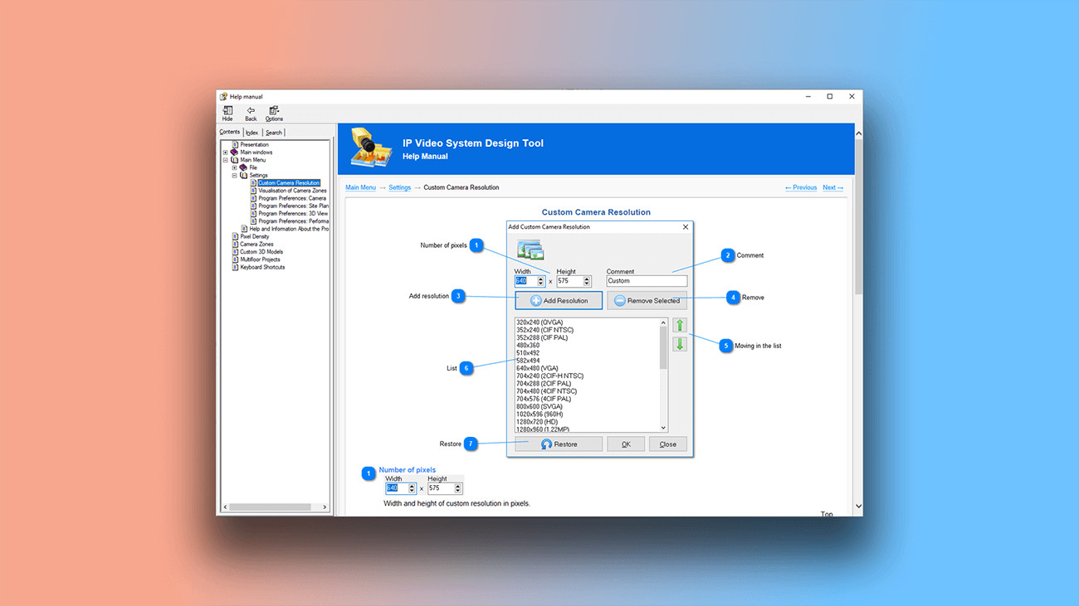
Task: Open the Options toolbar icon
Action: tap(274, 112)
